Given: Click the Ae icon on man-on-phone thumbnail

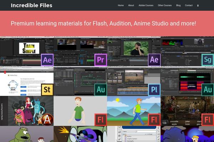Looking at the screenshot, I should 154,60.
